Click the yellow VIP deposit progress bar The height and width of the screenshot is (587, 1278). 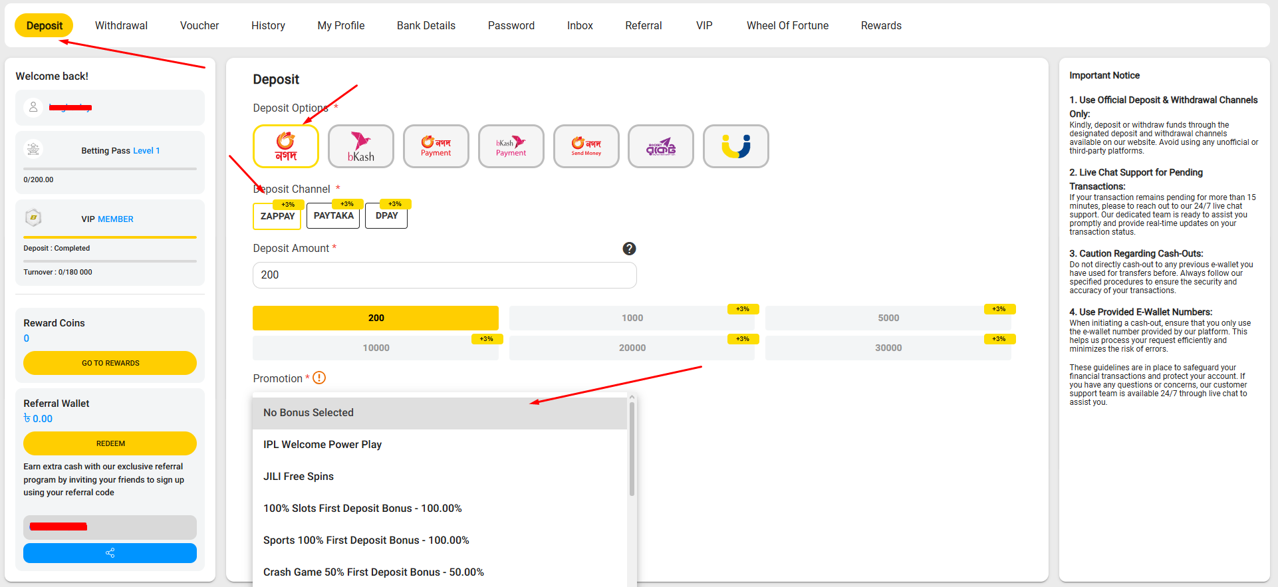point(110,237)
